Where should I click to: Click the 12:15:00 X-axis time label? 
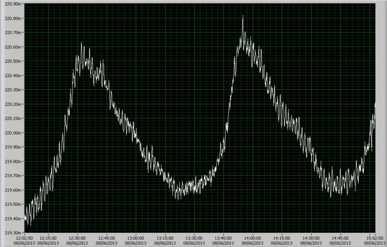(48, 238)
